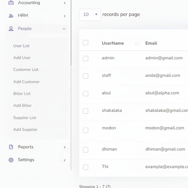Screen dimensions: 188x188
Task: Click the Reports document icon
Action: 11,147
